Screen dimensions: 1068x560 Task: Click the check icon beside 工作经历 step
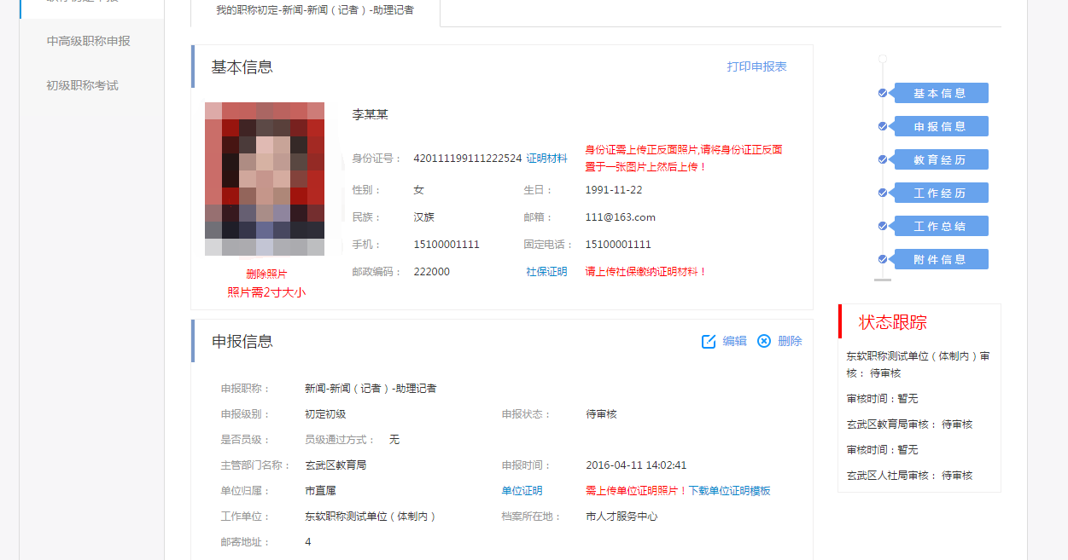coord(883,193)
